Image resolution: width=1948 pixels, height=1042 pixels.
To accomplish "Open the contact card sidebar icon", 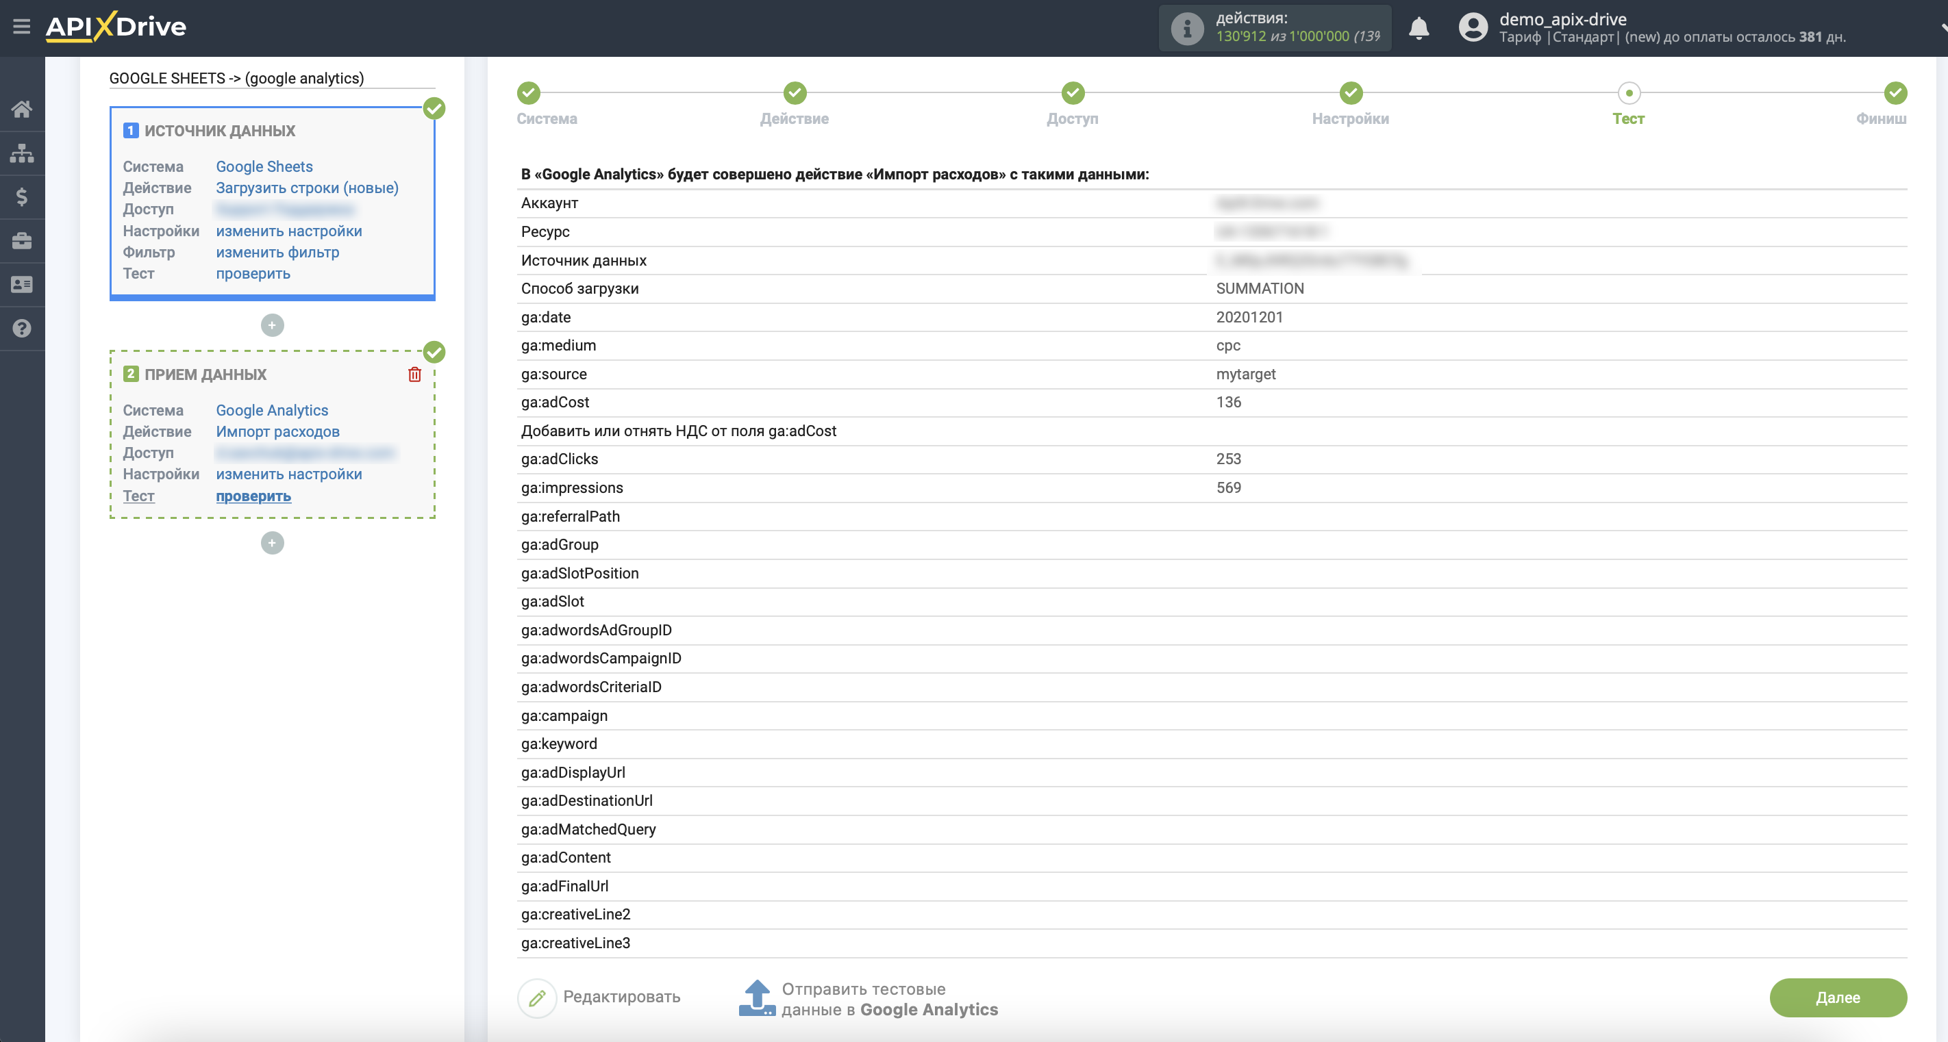I will pos(21,285).
